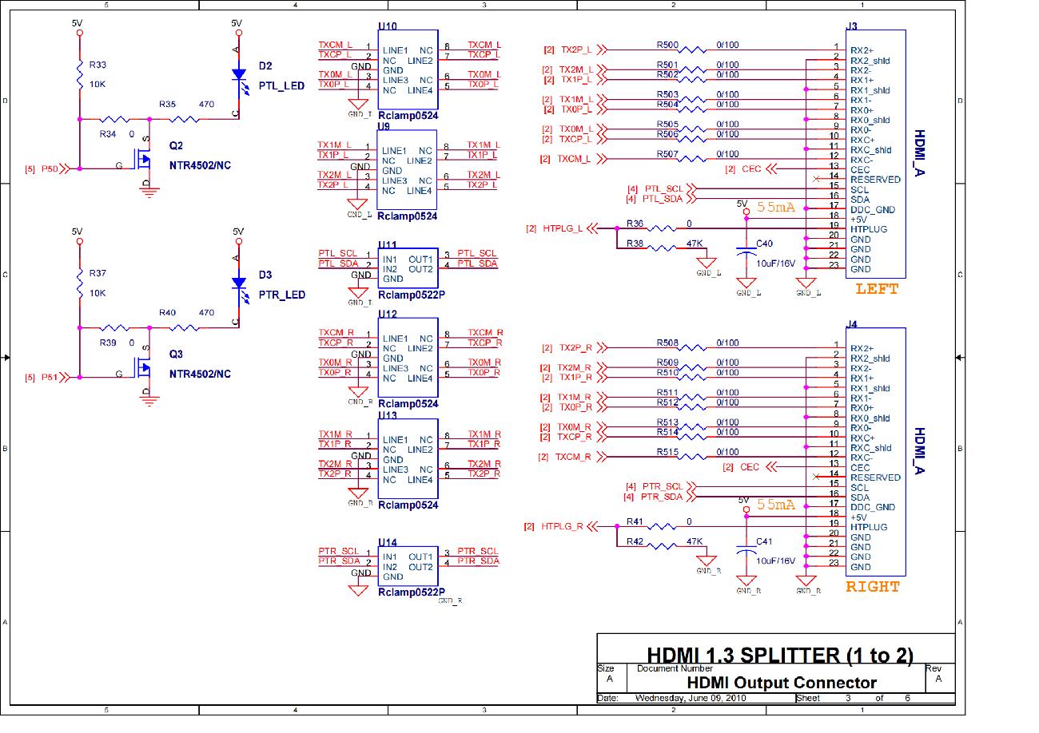Click the TXCM_R net label at R515
This screenshot has height=733, width=1039.
tap(574, 457)
